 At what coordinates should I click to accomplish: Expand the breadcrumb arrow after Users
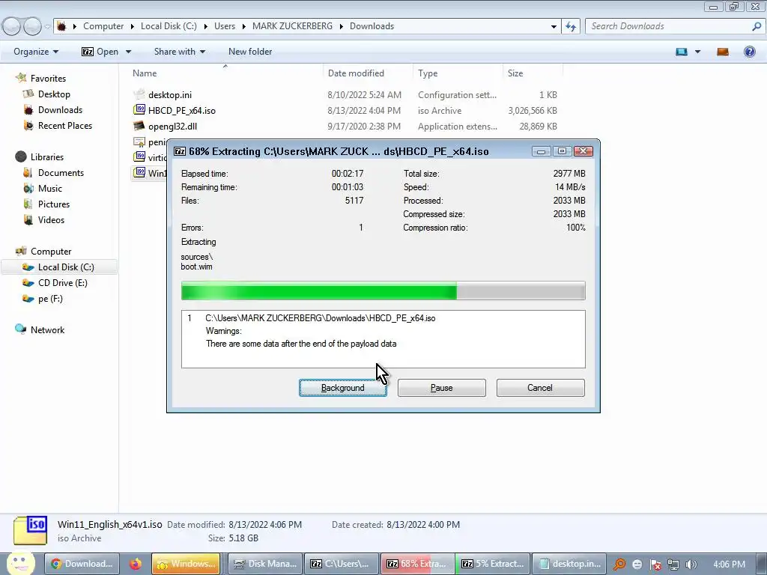pos(243,26)
